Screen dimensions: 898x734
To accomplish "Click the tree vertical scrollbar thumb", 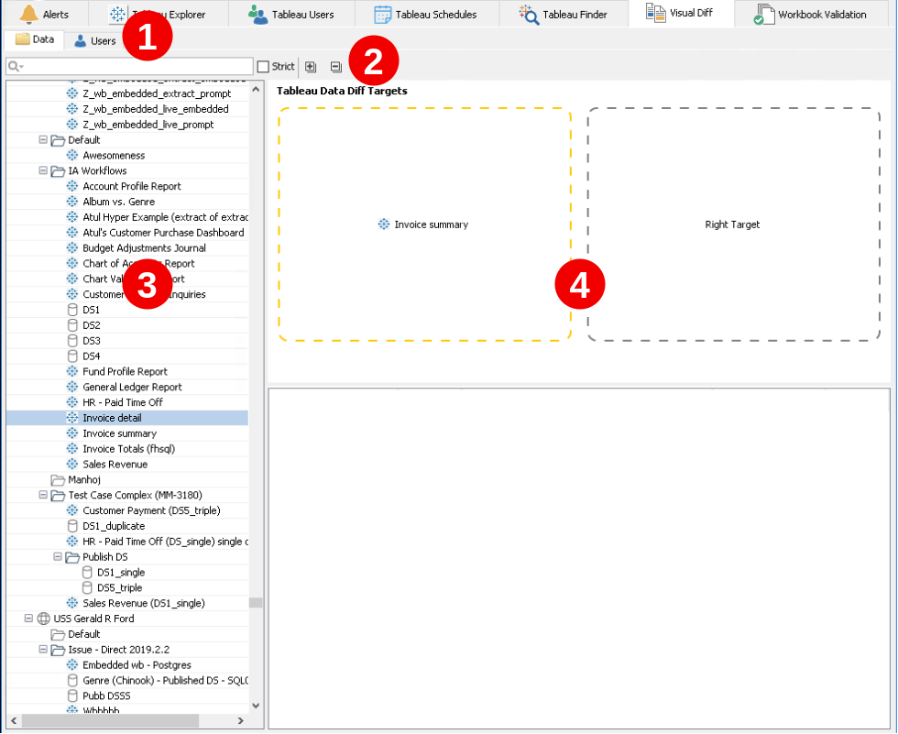I will (256, 602).
